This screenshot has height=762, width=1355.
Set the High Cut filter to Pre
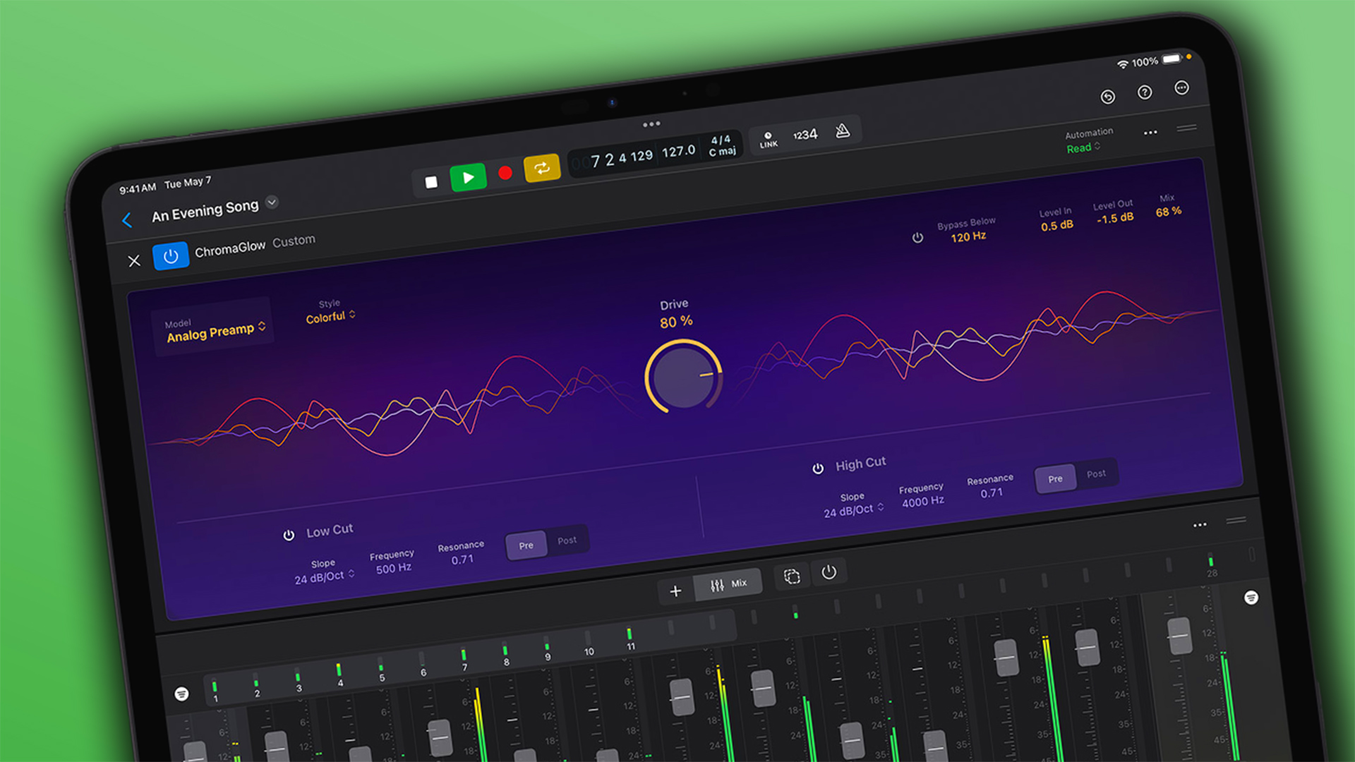(x=1055, y=479)
